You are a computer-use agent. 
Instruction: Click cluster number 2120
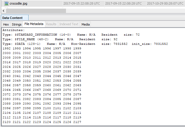(7, 122)
